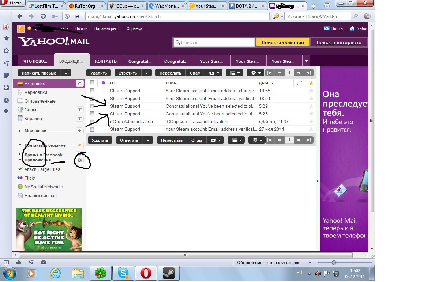This screenshot has width=439, height=282.
Task: Star the message dated 27 ноя 2011
Action: click(311, 129)
